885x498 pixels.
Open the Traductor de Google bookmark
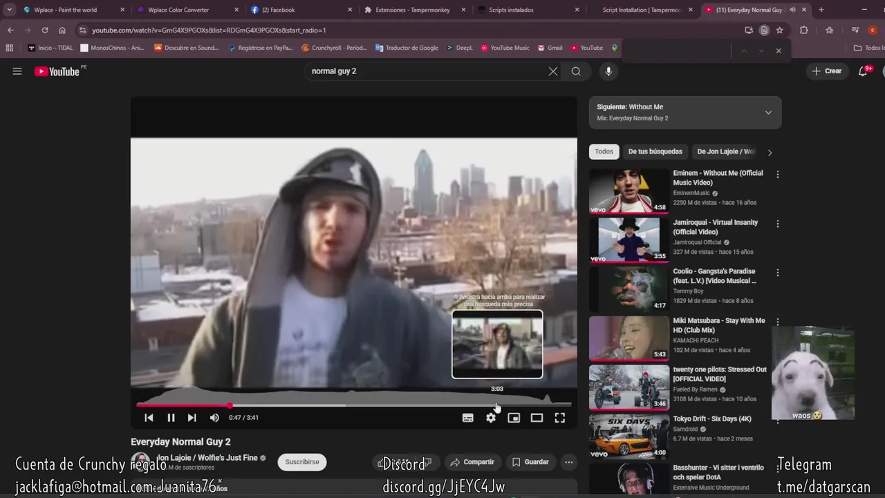407,48
